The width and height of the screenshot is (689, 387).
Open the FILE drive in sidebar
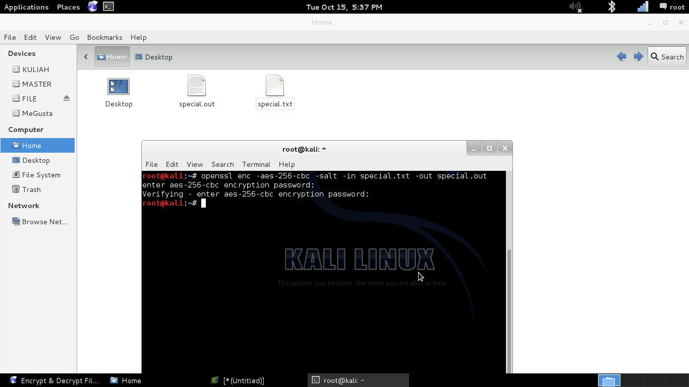pyautogui.click(x=30, y=99)
